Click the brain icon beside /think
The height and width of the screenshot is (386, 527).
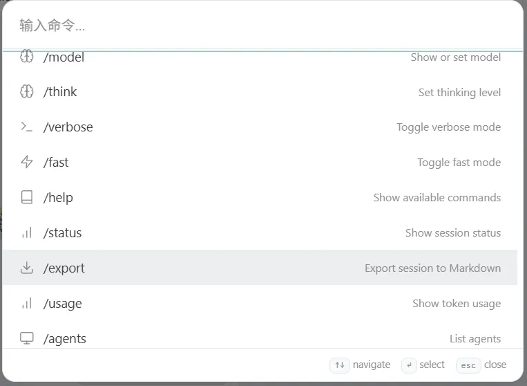pyautogui.click(x=27, y=92)
